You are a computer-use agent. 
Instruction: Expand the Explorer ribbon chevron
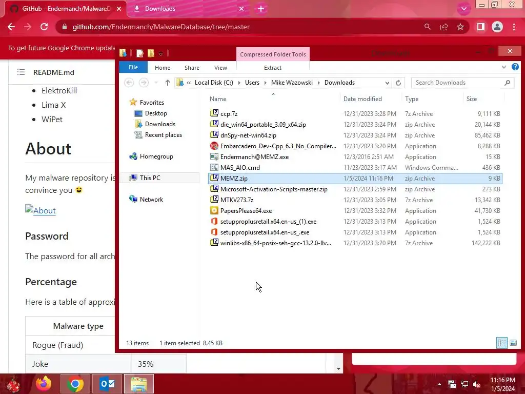coord(503,67)
